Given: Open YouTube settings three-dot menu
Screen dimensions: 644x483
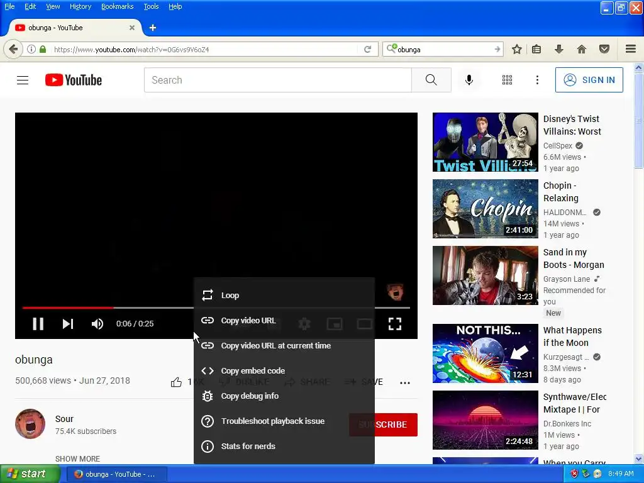Looking at the screenshot, I should click(x=537, y=80).
